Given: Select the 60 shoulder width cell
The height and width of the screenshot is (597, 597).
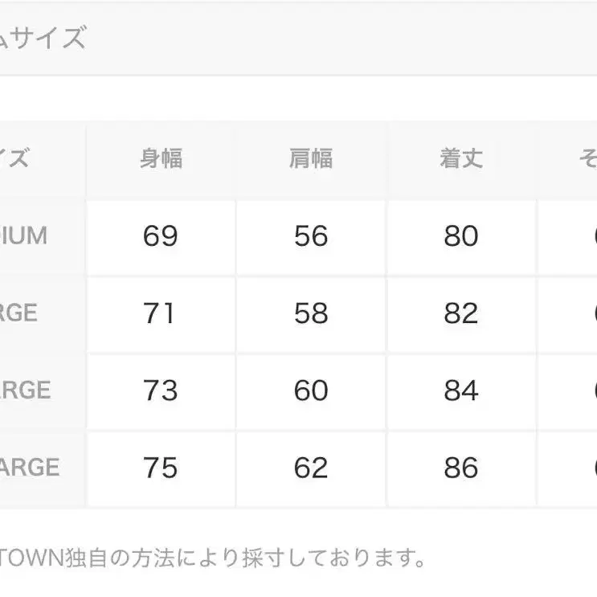Looking at the screenshot, I should pyautogui.click(x=311, y=391).
